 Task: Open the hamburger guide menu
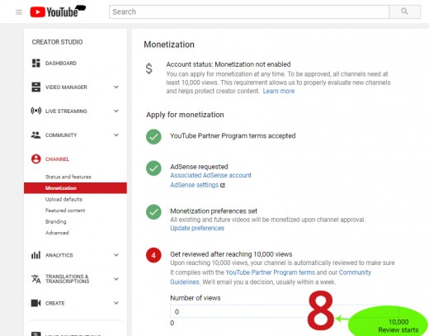click(x=19, y=12)
